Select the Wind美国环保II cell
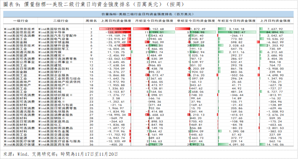The width and height of the screenshot is (298, 159). pyautogui.click(x=52, y=88)
